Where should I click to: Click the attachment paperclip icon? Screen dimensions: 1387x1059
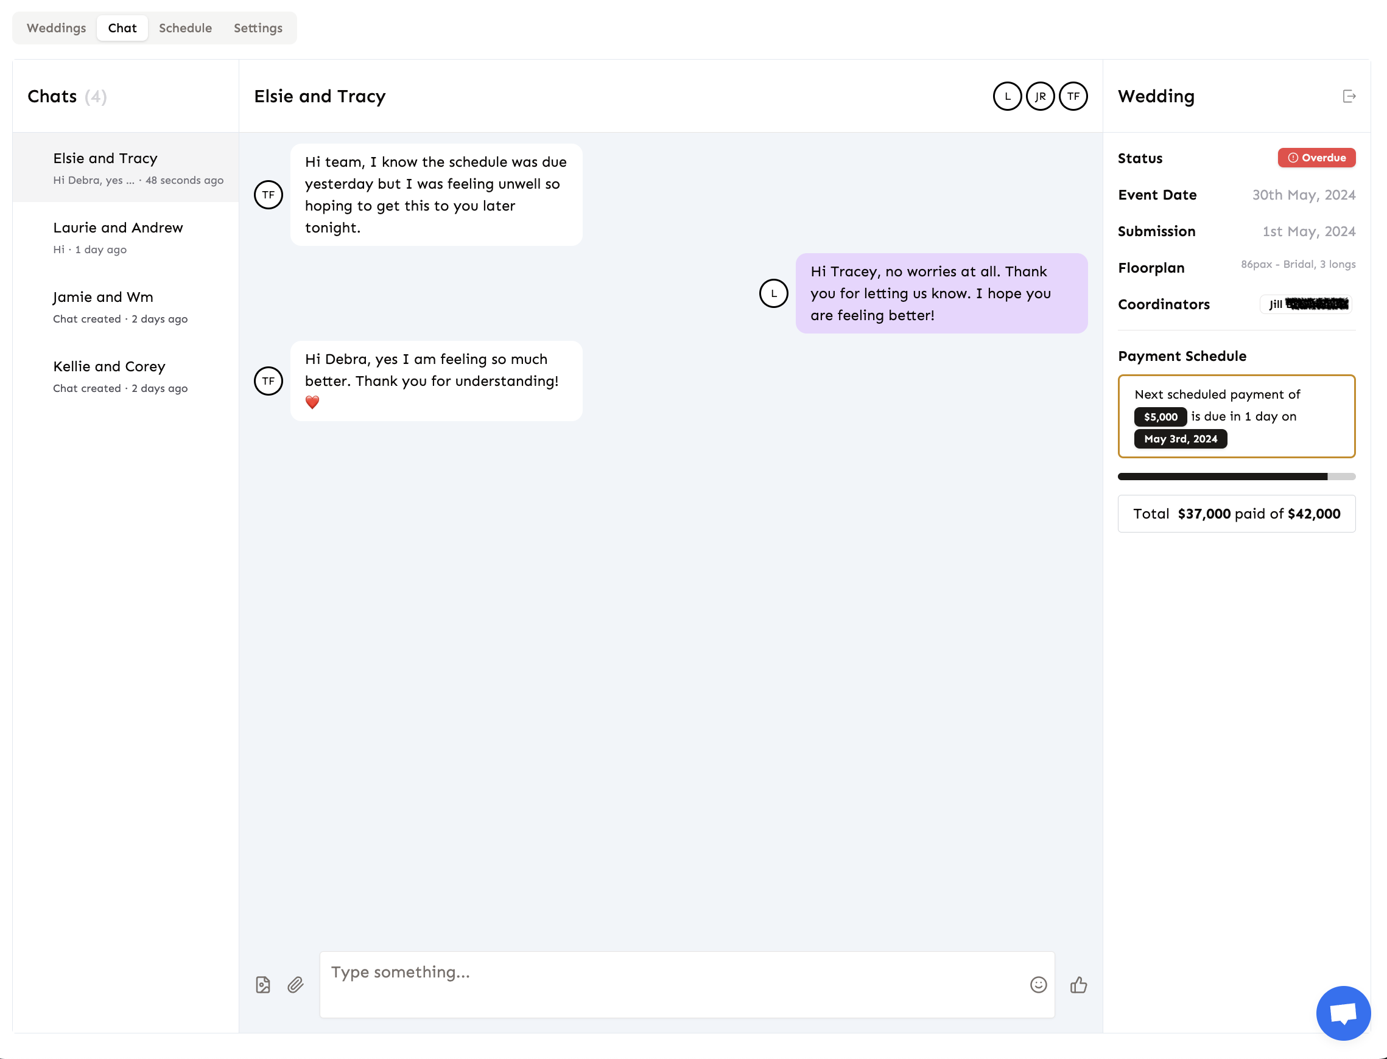pyautogui.click(x=296, y=985)
